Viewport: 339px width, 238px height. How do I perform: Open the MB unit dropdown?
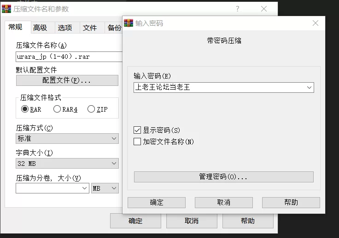(x=105, y=188)
